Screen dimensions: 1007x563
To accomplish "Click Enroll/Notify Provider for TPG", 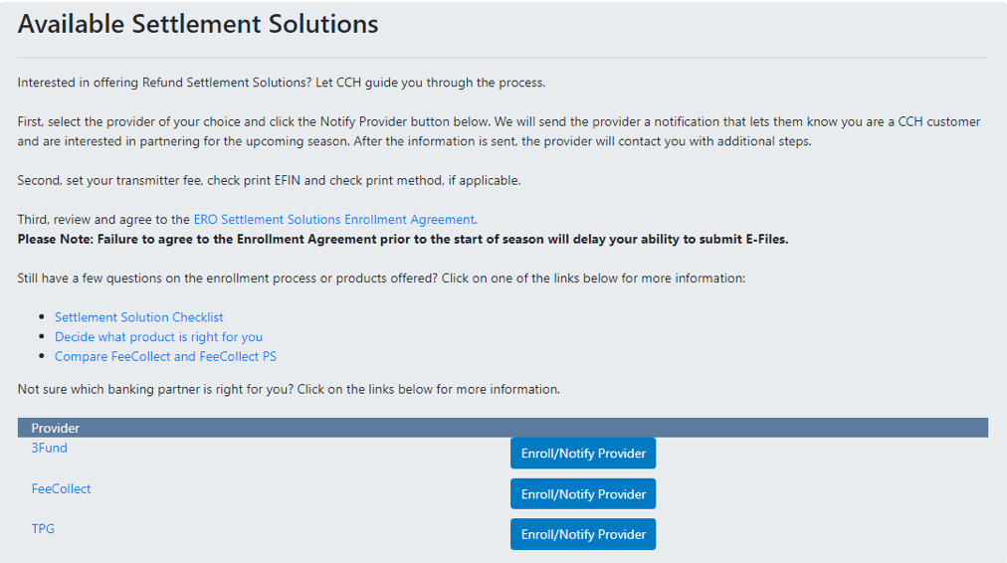I will [x=583, y=534].
